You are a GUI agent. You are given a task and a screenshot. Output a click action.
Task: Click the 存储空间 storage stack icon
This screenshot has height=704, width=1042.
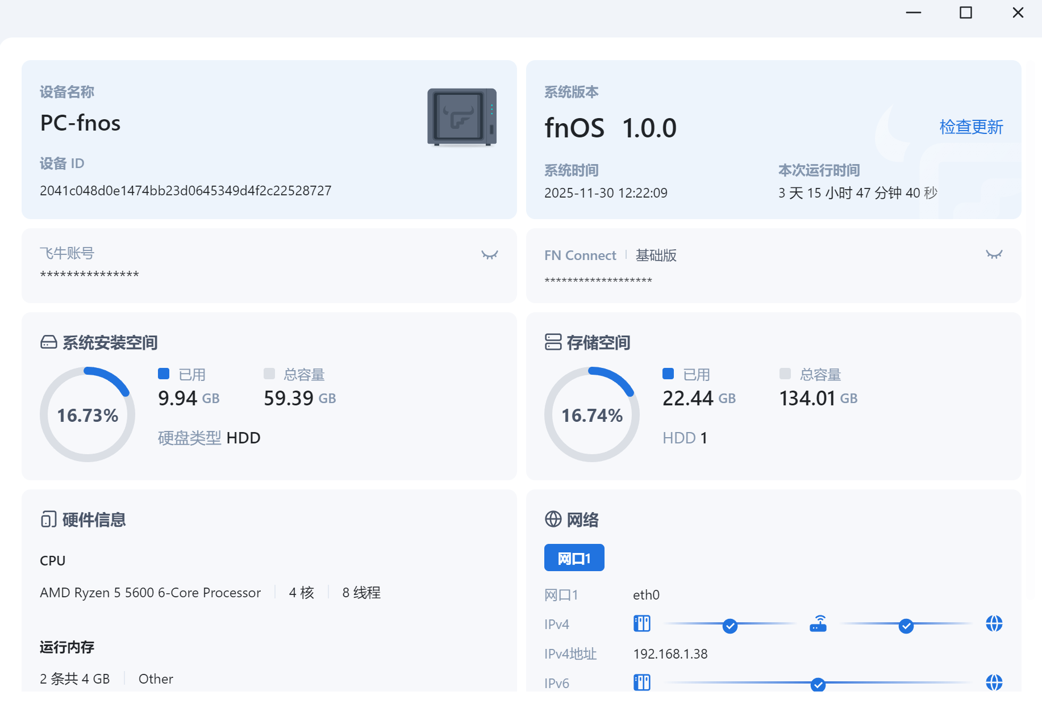coord(553,342)
